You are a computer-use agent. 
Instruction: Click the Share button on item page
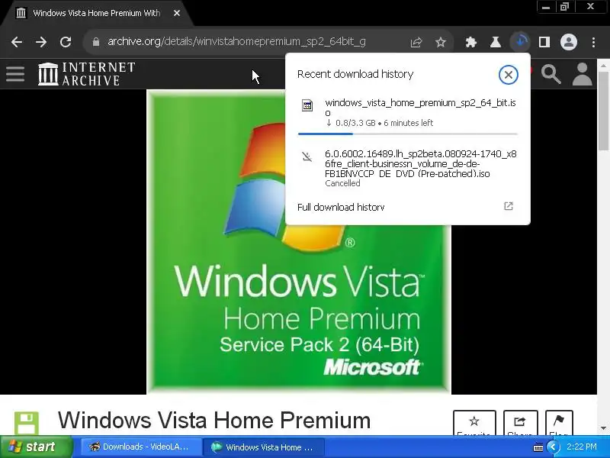click(x=520, y=423)
